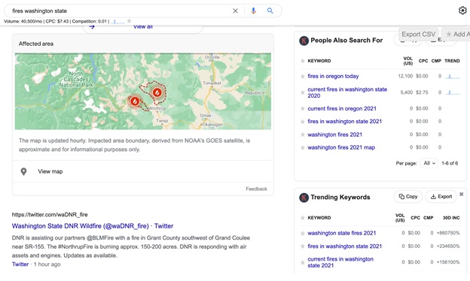Export the Trending Keywords list
The image size is (470, 281).
pos(441,197)
